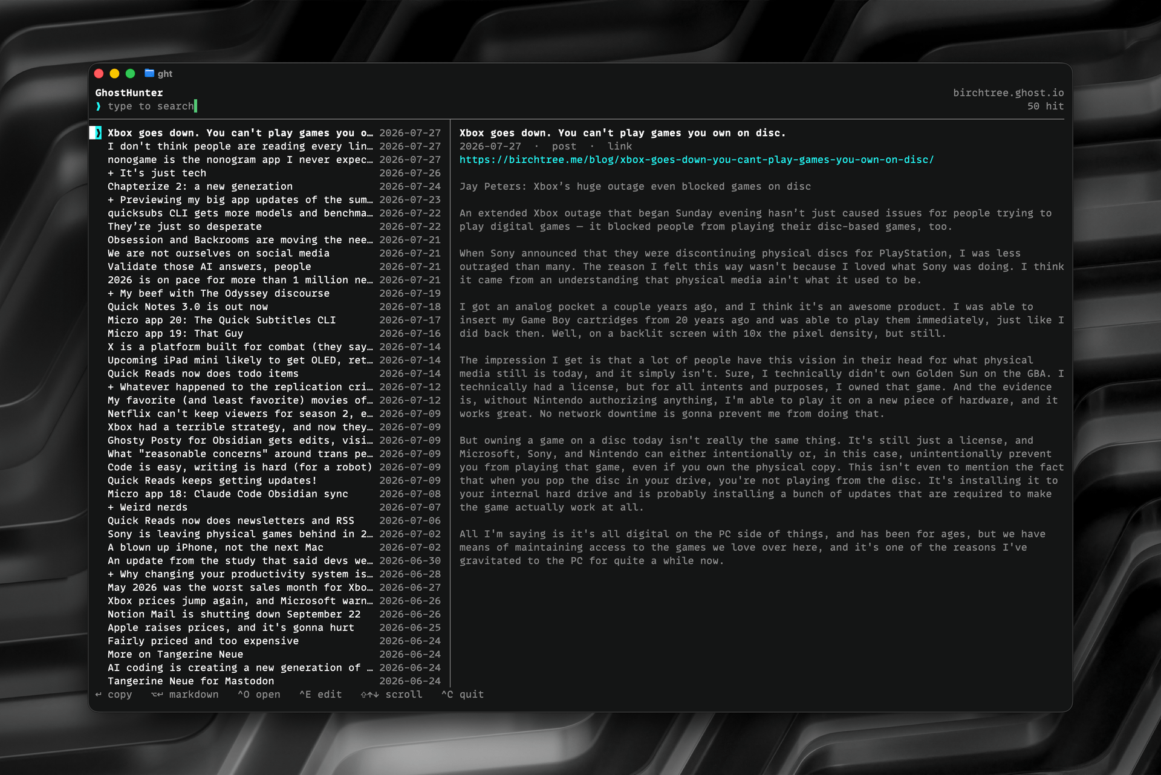Viewport: 1161px width, 775px height.
Task: Click the '50 hit' result count
Action: coord(1046,106)
